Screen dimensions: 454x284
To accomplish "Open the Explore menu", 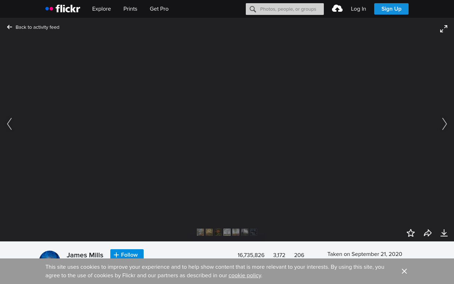I will [x=101, y=9].
